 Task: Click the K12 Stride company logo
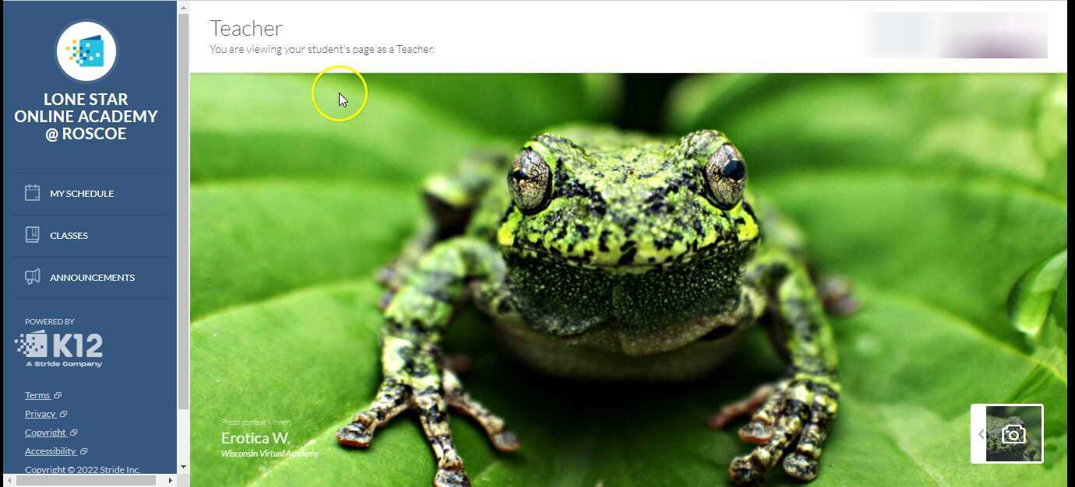tap(59, 349)
